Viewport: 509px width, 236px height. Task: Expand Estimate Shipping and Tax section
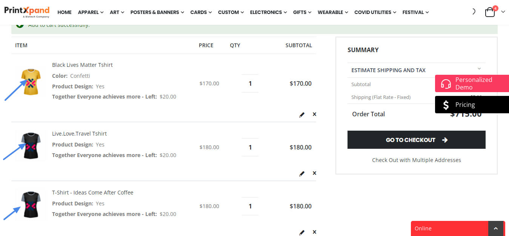(416, 70)
